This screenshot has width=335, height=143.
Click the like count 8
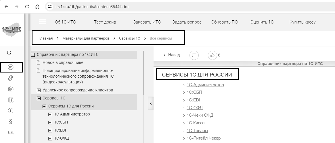(219, 55)
